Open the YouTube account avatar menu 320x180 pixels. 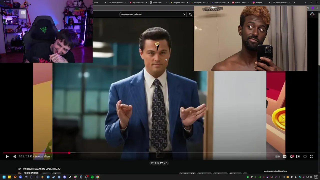point(312,14)
